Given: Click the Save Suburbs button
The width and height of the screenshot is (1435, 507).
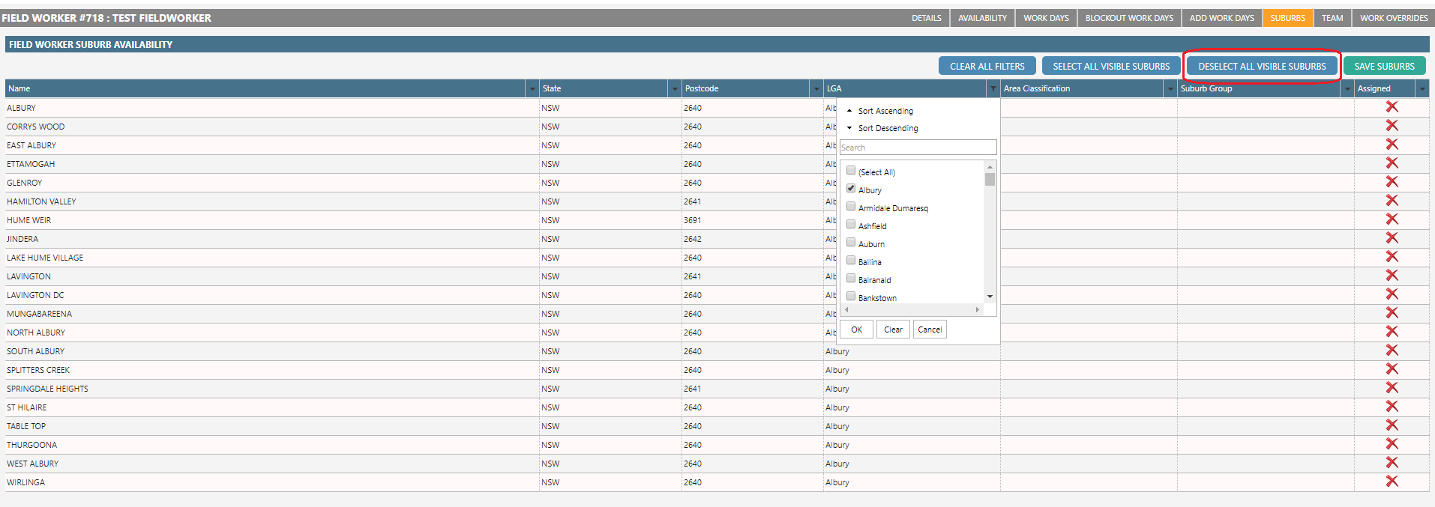Looking at the screenshot, I should (1384, 66).
